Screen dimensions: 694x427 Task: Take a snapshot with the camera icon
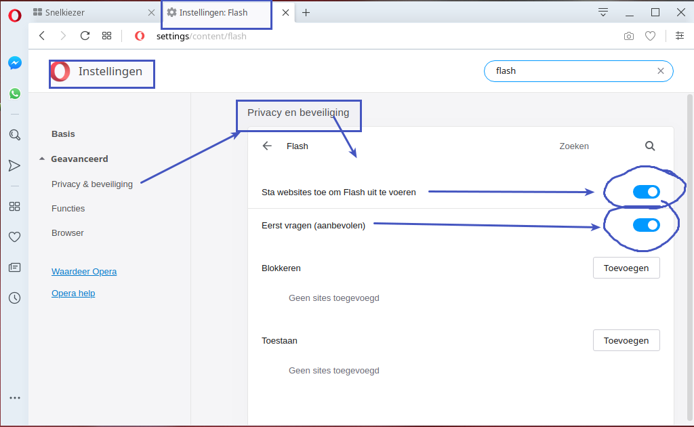628,37
